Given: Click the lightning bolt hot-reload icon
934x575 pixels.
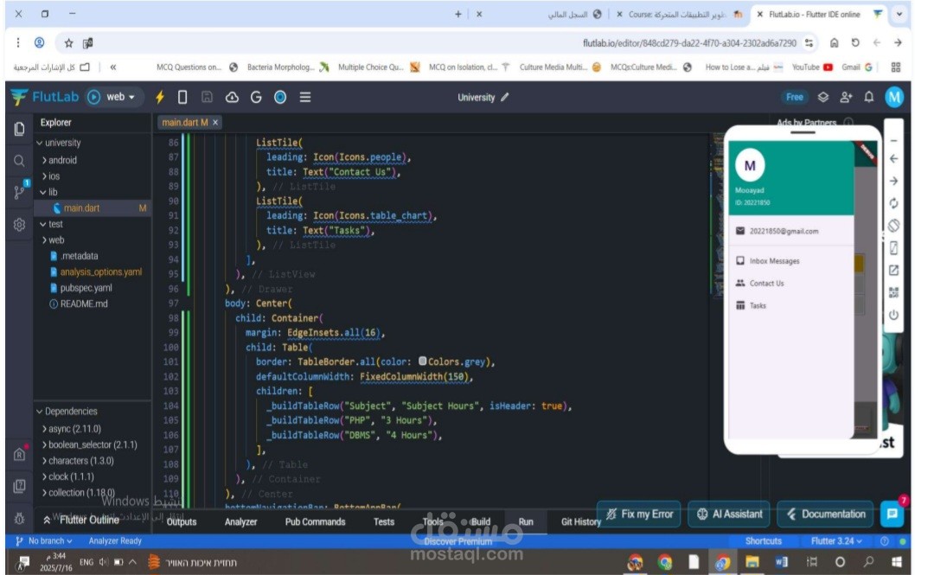Looking at the screenshot, I should tap(160, 97).
